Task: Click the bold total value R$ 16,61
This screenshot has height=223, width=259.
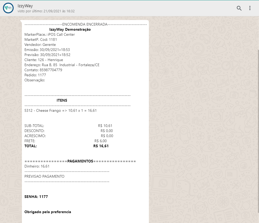Action: pyautogui.click(x=101, y=146)
